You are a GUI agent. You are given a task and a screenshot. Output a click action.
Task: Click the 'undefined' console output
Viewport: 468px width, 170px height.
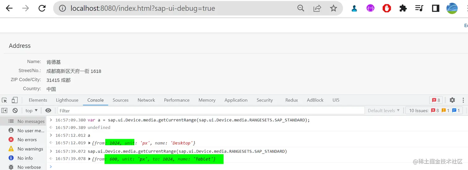click(99, 127)
